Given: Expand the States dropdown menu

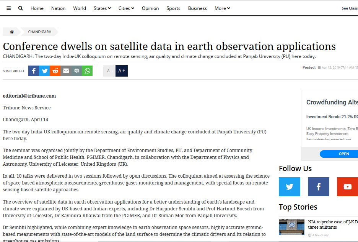Looking at the screenshot, I should pyautogui.click(x=102, y=8).
